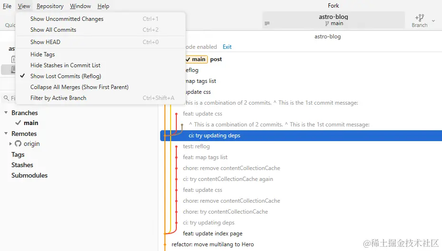Collapse the Branches section

[6, 113]
